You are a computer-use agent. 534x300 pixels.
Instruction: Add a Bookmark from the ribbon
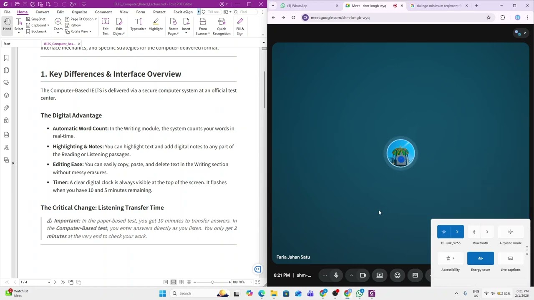(36, 31)
